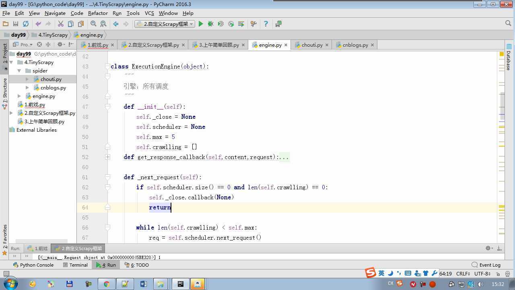515x290 pixels.
Task: Click Run with Coverage icon
Action: [x=220, y=24]
